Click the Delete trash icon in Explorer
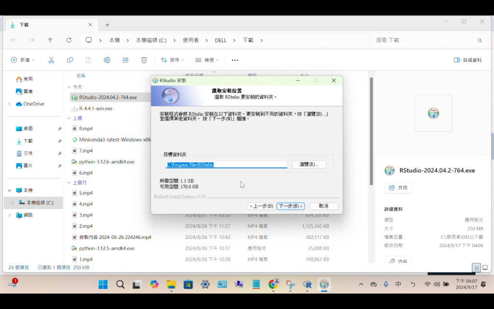The width and height of the screenshot is (494, 309). click(x=144, y=60)
